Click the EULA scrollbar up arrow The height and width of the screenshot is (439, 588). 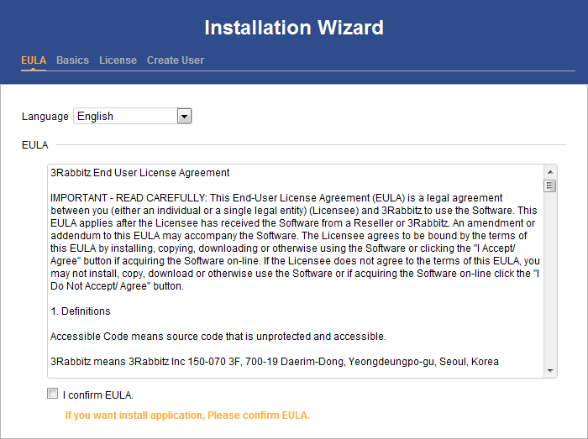coord(550,172)
